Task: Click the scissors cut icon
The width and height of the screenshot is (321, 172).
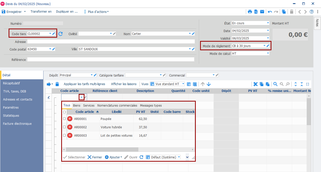Action: point(255,84)
